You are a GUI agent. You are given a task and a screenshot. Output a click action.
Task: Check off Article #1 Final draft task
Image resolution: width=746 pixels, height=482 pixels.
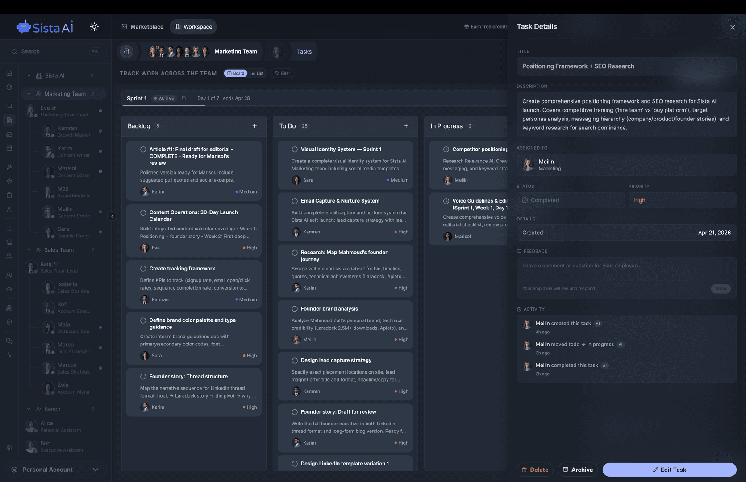[x=143, y=150]
